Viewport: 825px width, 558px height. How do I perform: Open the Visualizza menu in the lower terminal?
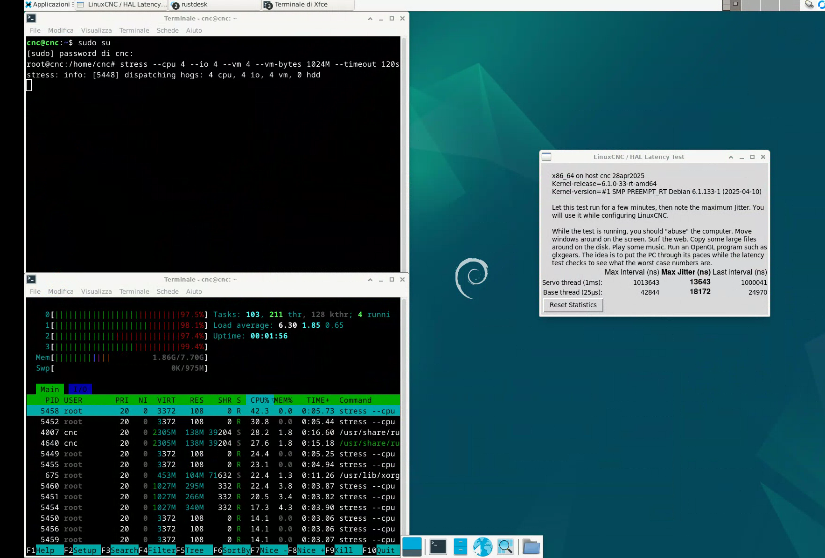tap(96, 291)
